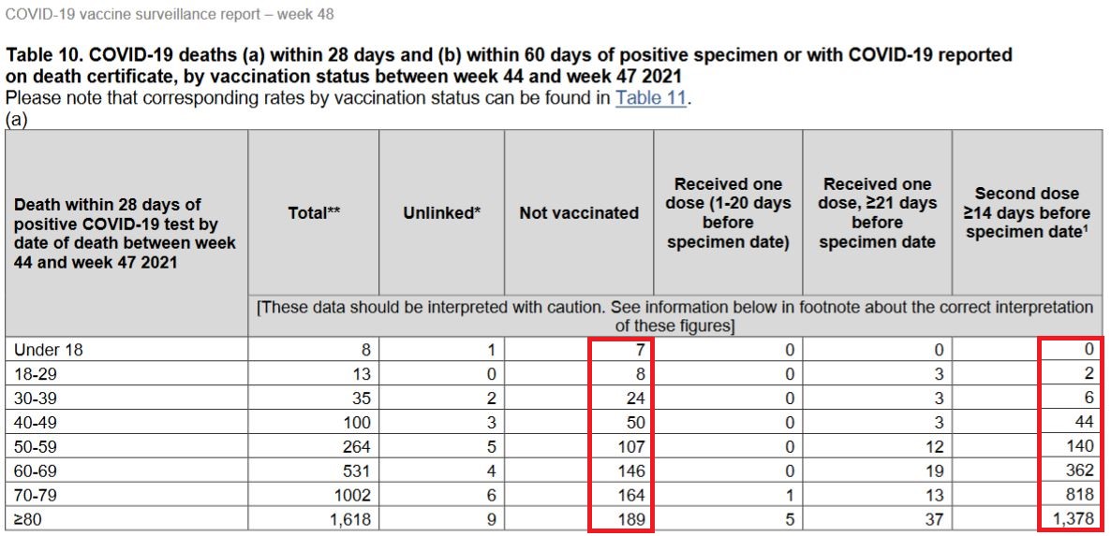Select the caution footnote note text
1111x536 pixels.
click(675, 317)
